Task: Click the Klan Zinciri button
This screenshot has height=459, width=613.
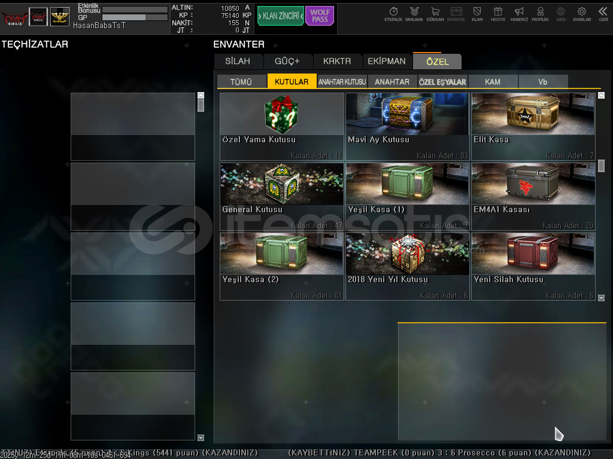Action: pos(280,16)
